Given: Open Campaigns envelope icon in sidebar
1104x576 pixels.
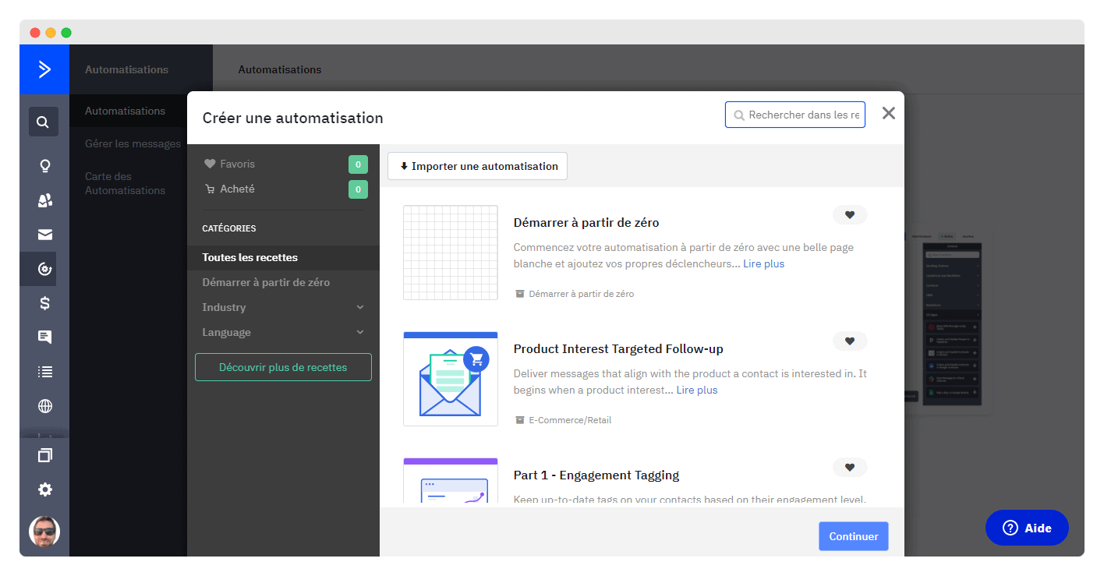Looking at the screenshot, I should pyautogui.click(x=45, y=235).
